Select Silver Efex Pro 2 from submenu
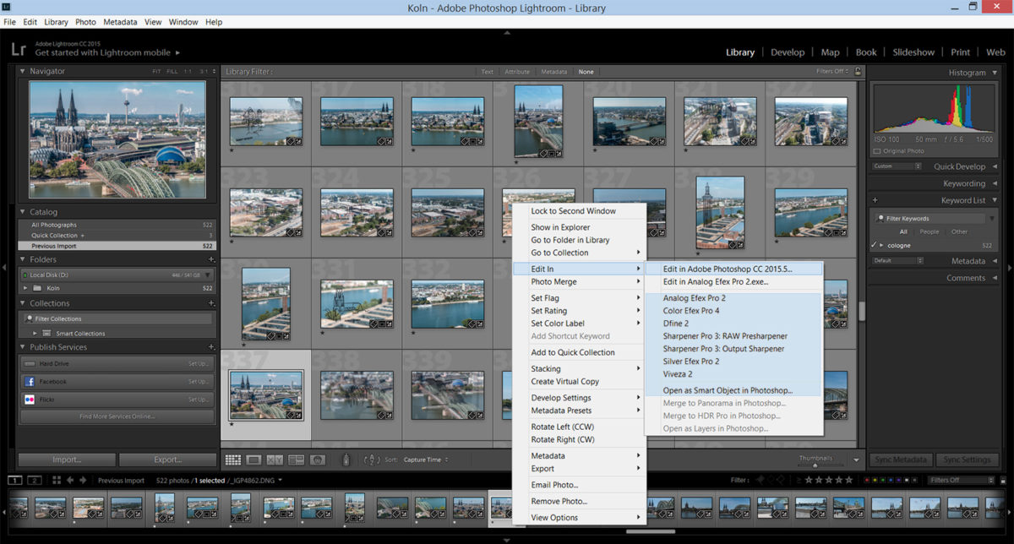 (691, 361)
